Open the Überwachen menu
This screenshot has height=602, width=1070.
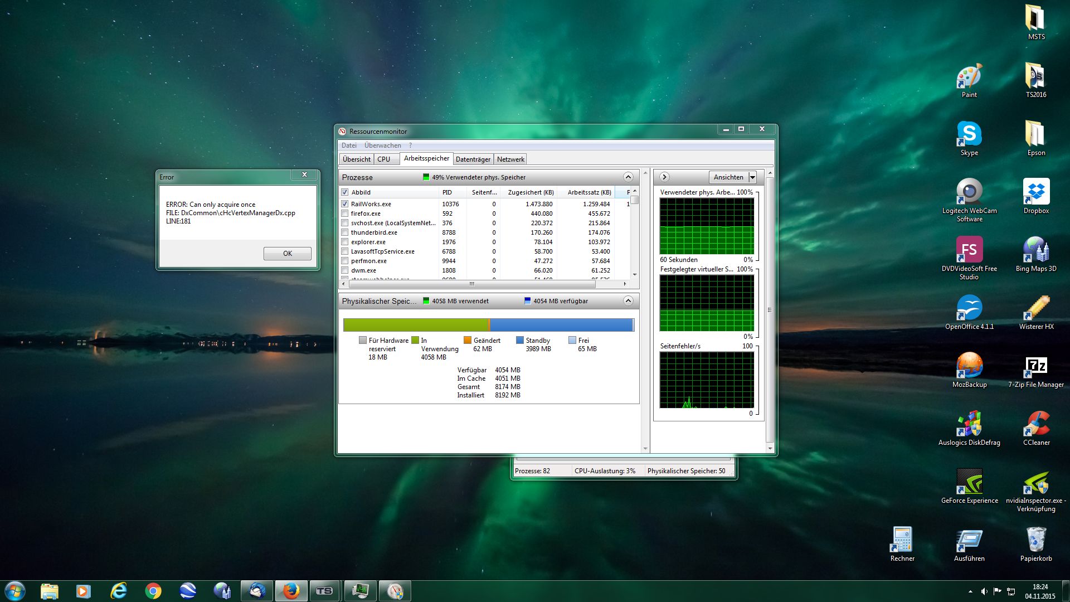pos(382,145)
